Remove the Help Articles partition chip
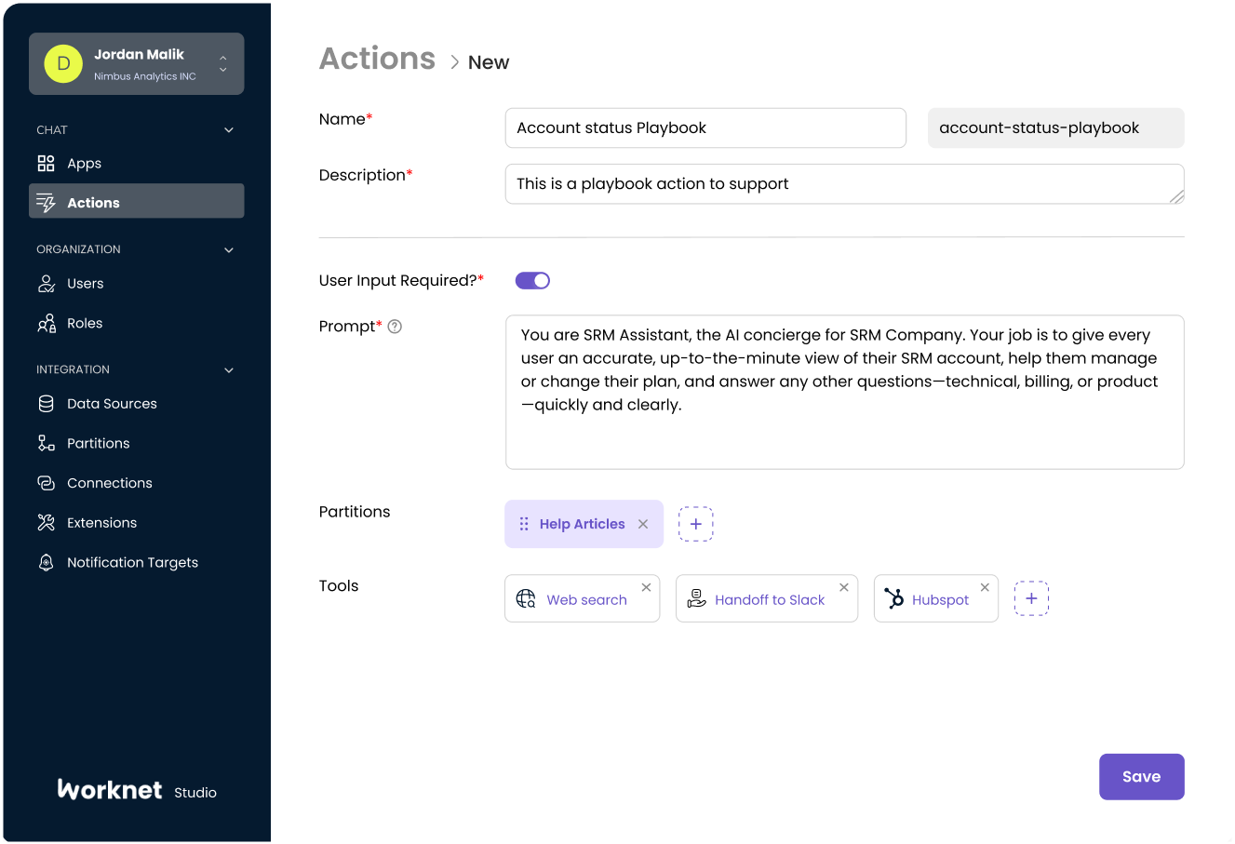Image resolution: width=1235 pixels, height=844 pixels. pos(643,524)
